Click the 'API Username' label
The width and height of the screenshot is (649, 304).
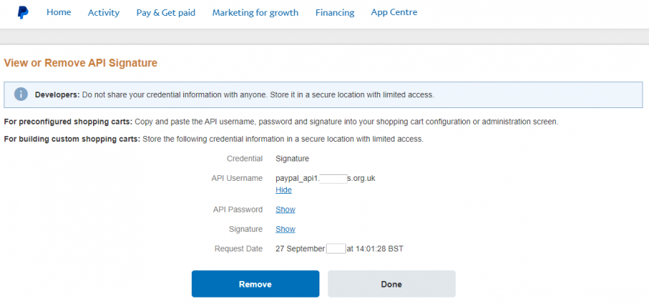coord(237,178)
